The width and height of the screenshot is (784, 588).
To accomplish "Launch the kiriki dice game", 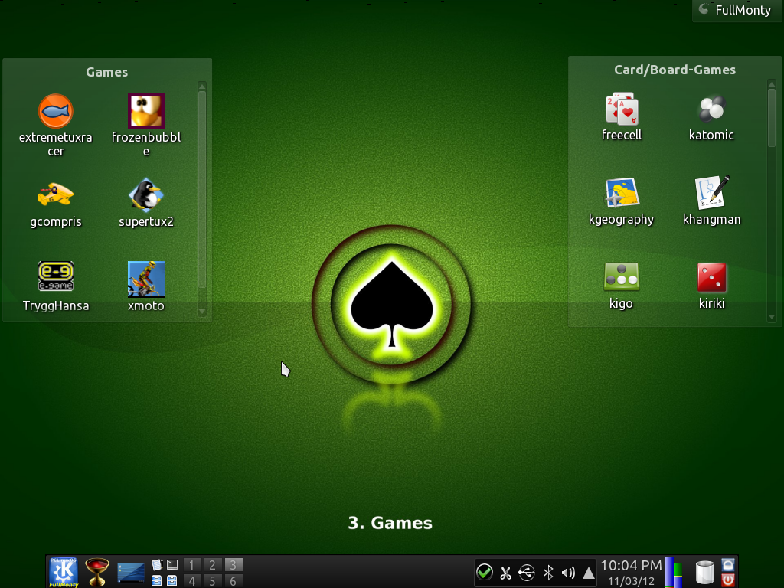I will [x=711, y=277].
